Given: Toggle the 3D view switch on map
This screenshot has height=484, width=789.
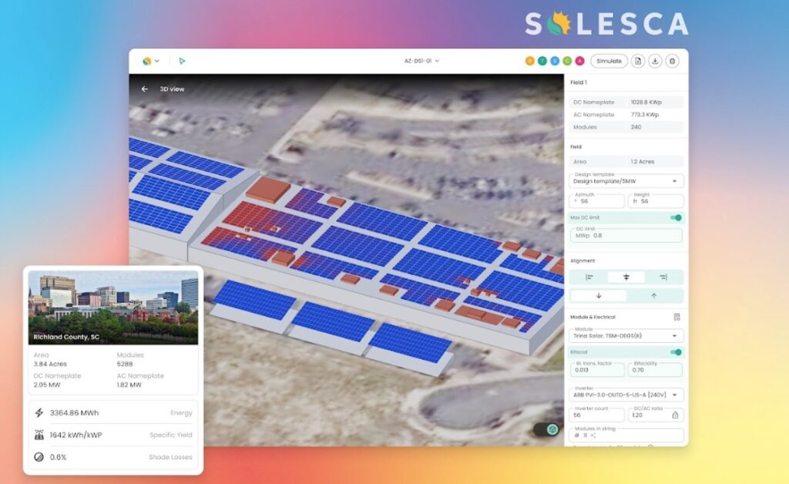Looking at the screenshot, I should tap(548, 429).
